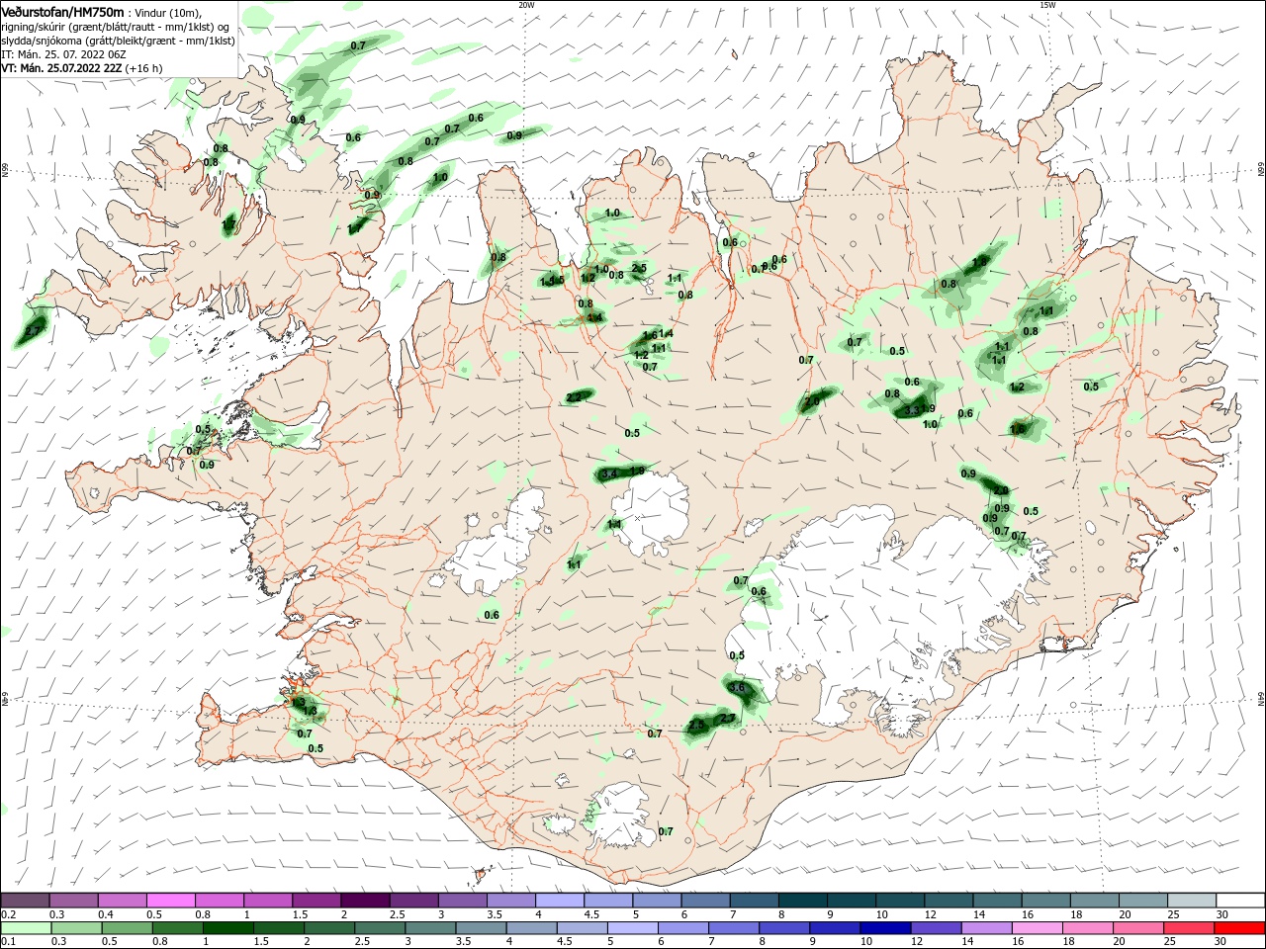Image resolution: width=1266 pixels, height=949 pixels.
Task: Pick the upper legend swatch between 0.3 and 0.4
Action: coord(74,900)
